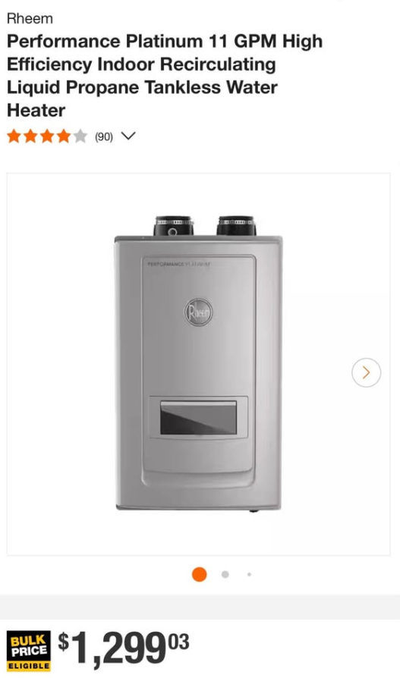The image size is (400, 678).
Task: Show next product image with arrow
Action: pyautogui.click(x=367, y=372)
